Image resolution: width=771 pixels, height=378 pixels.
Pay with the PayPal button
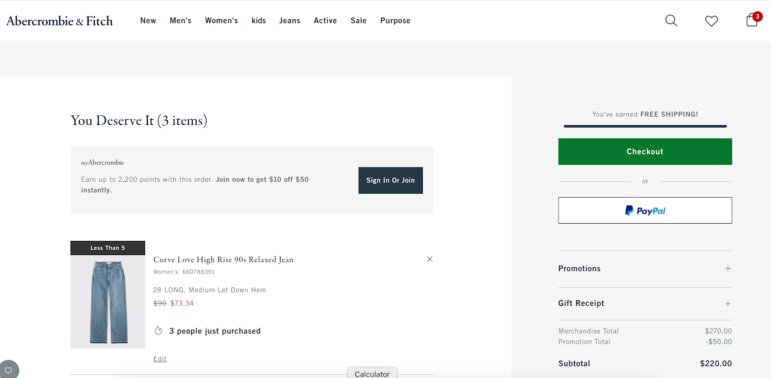pos(645,210)
